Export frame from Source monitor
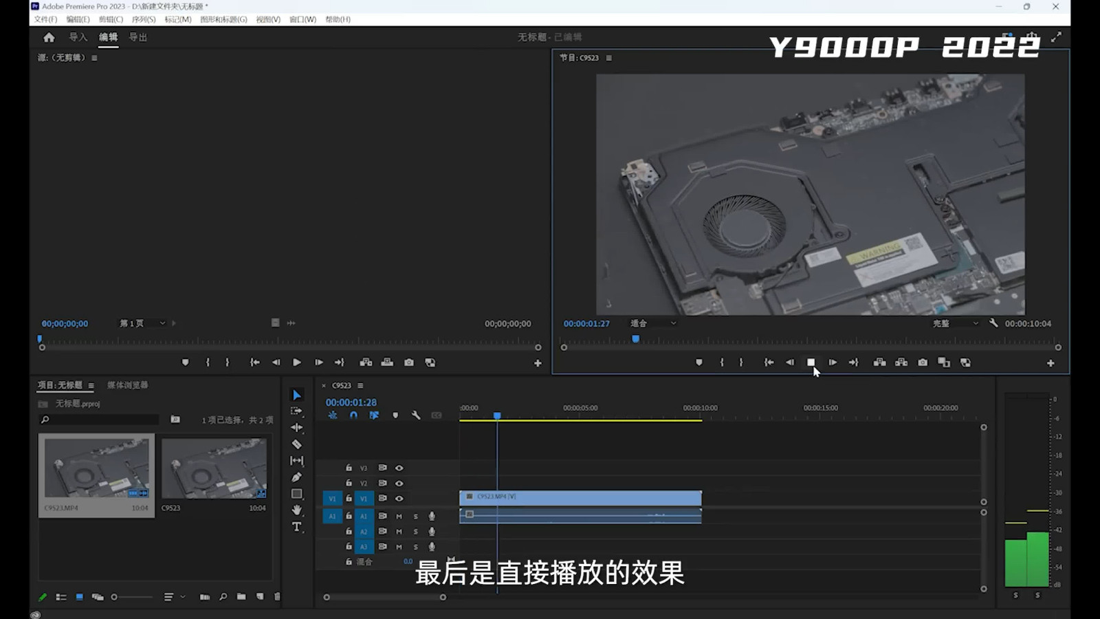The height and width of the screenshot is (619, 1100). pyautogui.click(x=409, y=362)
